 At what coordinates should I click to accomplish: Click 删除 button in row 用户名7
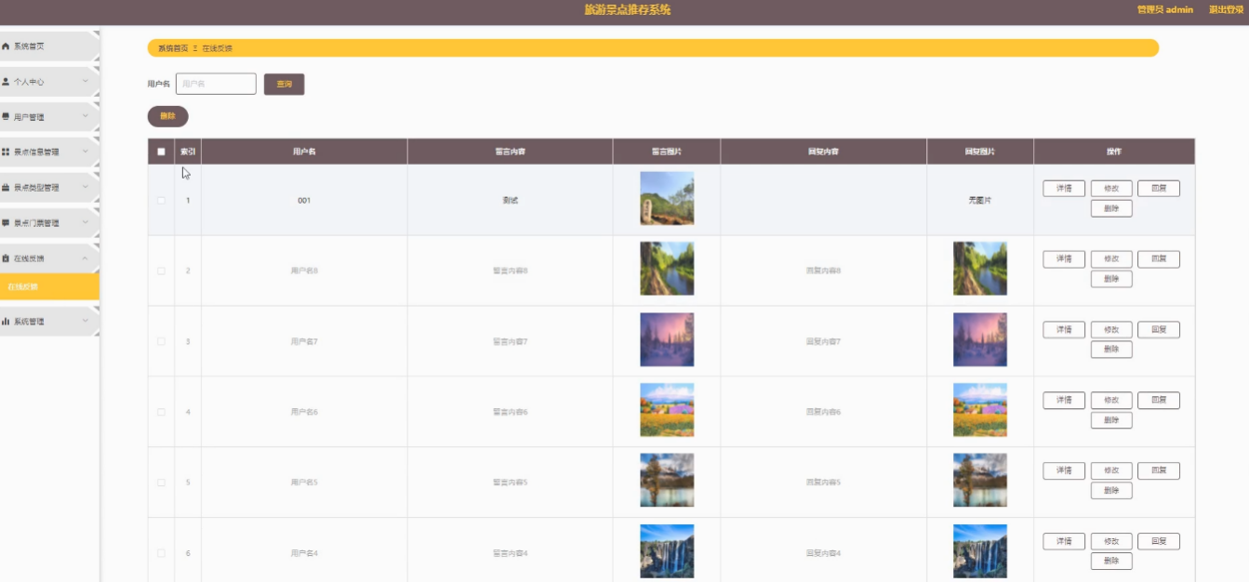(1111, 350)
